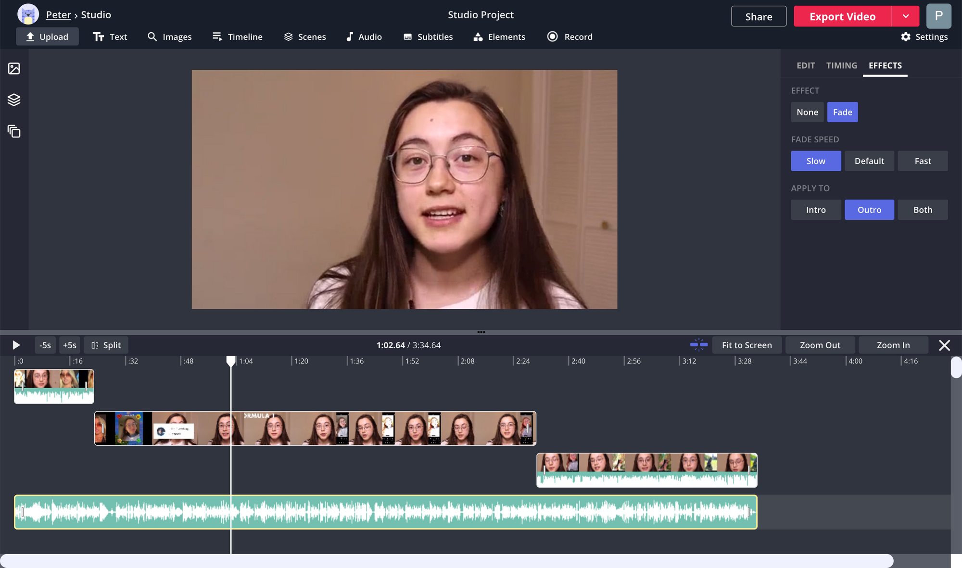The image size is (962, 568).
Task: Expand Export Video dropdown arrow
Action: 906,16
